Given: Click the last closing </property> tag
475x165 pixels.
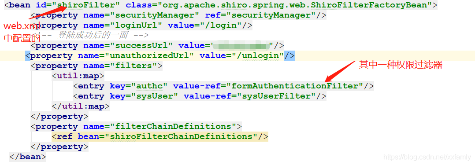Looking at the screenshot, I should 59,147.
